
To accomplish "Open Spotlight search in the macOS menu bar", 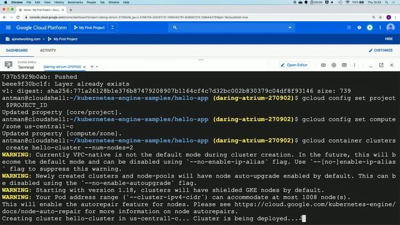I will click(x=387, y=2).
